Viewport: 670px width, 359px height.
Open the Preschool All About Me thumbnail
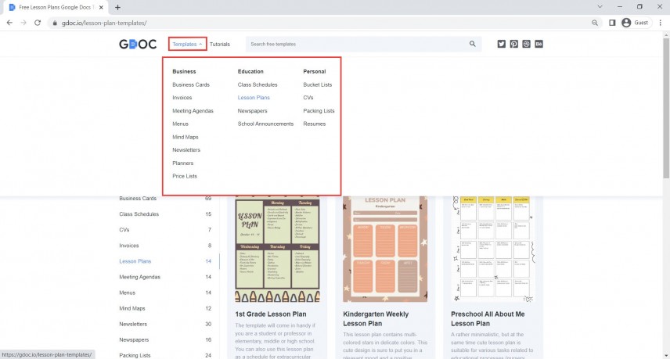click(x=492, y=250)
